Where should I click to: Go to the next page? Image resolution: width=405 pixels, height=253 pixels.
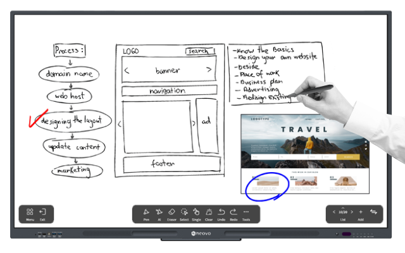(x=351, y=212)
